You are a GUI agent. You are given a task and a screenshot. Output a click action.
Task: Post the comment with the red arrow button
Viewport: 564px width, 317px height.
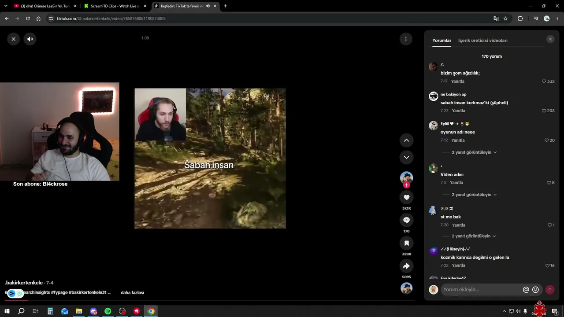point(549,290)
